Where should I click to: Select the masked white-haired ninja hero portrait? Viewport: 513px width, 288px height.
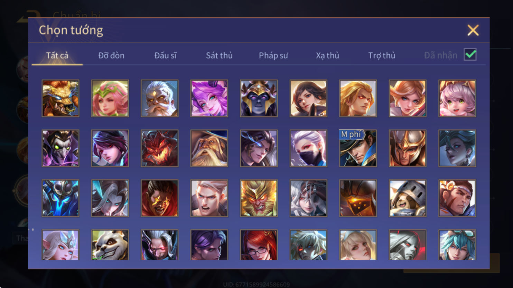tap(308, 148)
